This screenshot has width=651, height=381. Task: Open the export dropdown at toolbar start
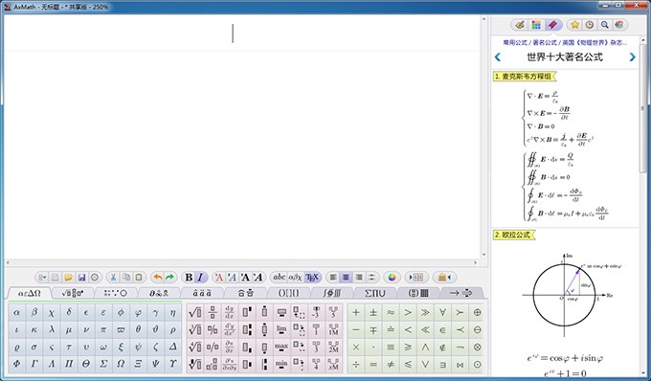coord(42,278)
